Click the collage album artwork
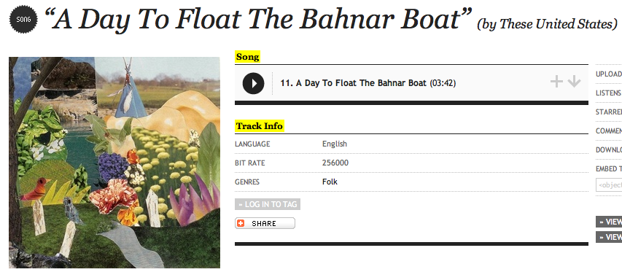This screenshot has height=272, width=622. tap(114, 163)
